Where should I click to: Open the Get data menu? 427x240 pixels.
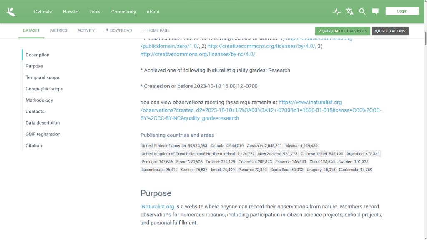43,12
